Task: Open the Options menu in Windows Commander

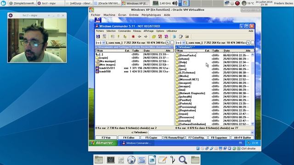Action: pos(160,31)
